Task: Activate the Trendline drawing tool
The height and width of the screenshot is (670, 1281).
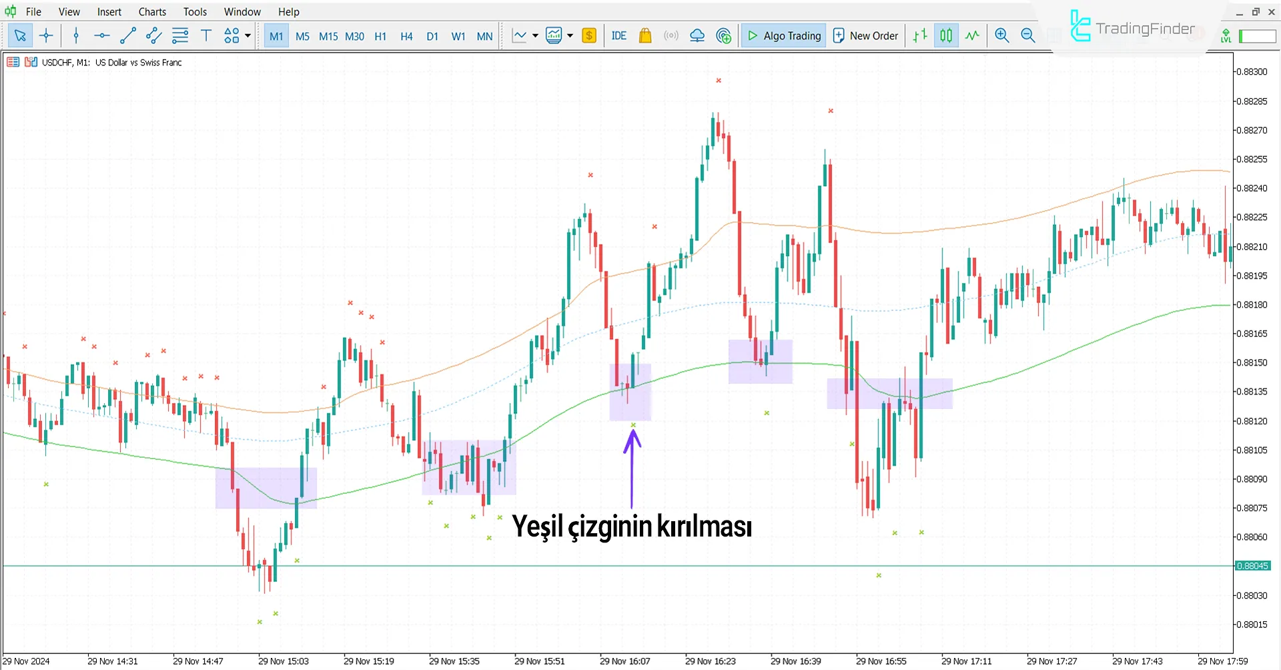Action: tap(128, 35)
